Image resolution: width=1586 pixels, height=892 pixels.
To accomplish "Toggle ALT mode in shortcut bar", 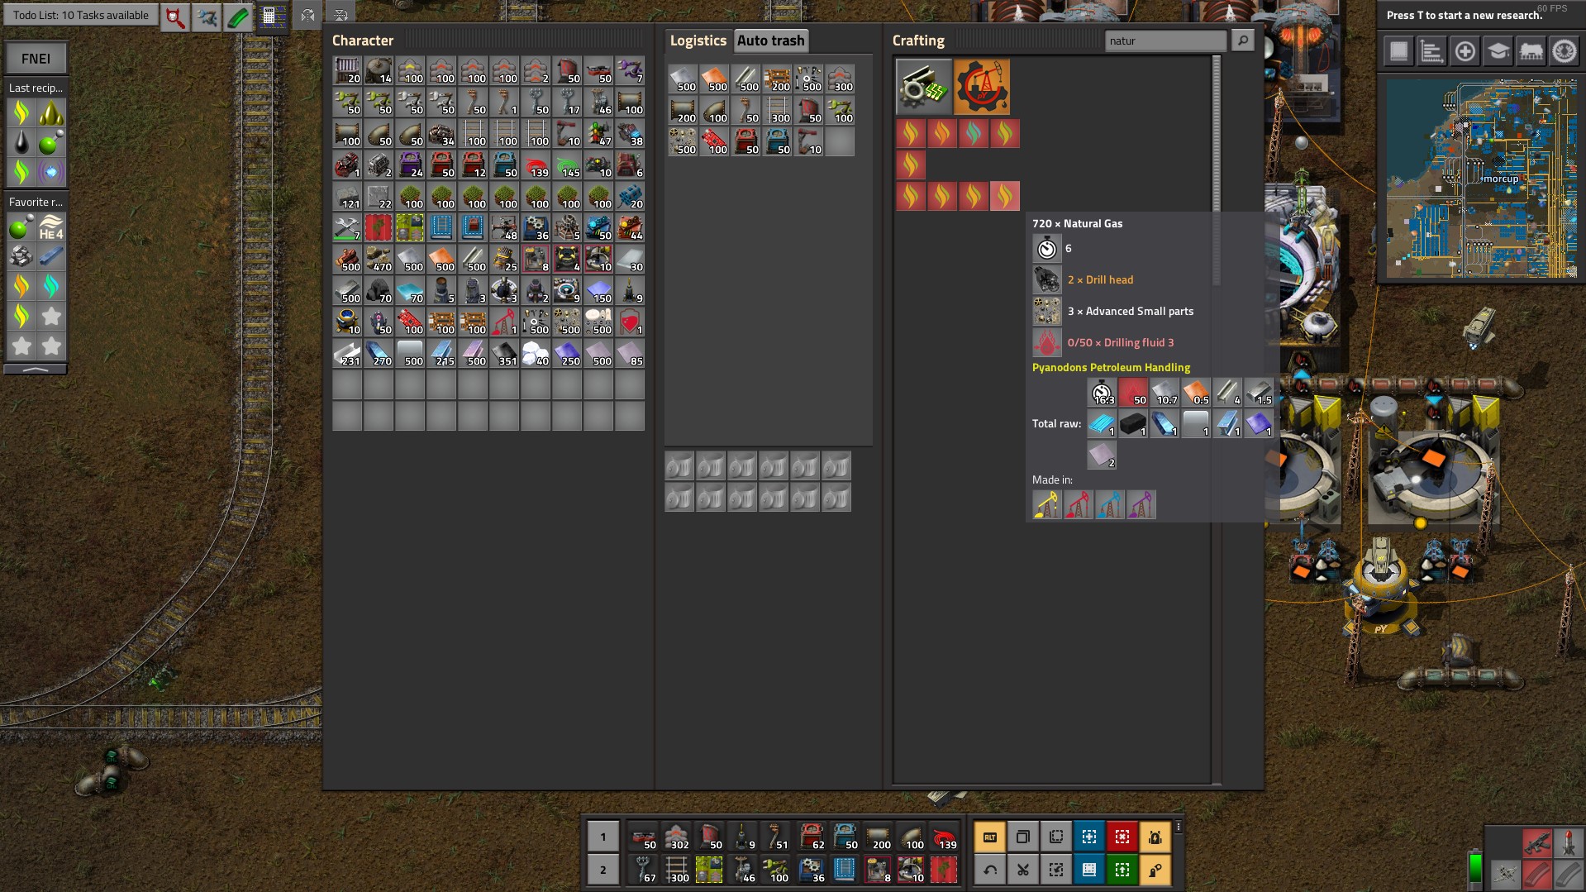I will point(989,837).
